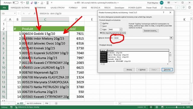Toggle the Autozapis autosave switch
The height and width of the screenshot is (109, 193).
(x=15, y=3)
